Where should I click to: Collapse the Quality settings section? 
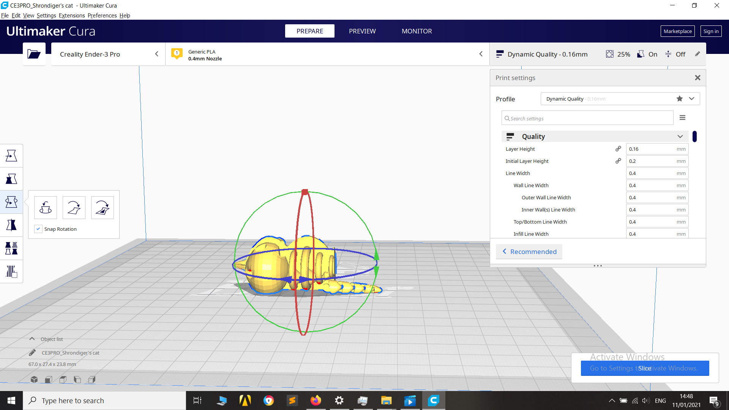(x=680, y=136)
